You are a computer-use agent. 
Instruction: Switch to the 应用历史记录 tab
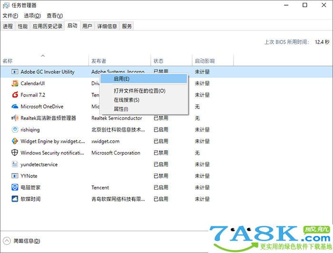point(48,26)
